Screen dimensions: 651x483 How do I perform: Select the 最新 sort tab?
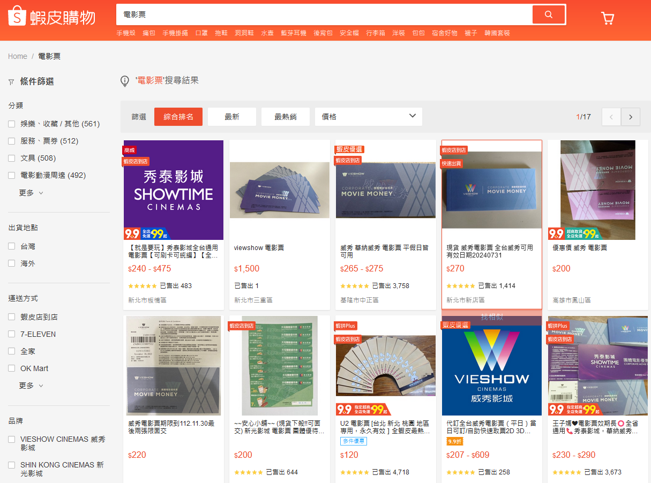point(232,117)
